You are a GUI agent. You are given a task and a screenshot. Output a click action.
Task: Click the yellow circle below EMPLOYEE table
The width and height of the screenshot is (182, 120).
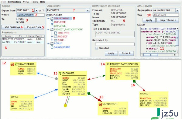65,105
